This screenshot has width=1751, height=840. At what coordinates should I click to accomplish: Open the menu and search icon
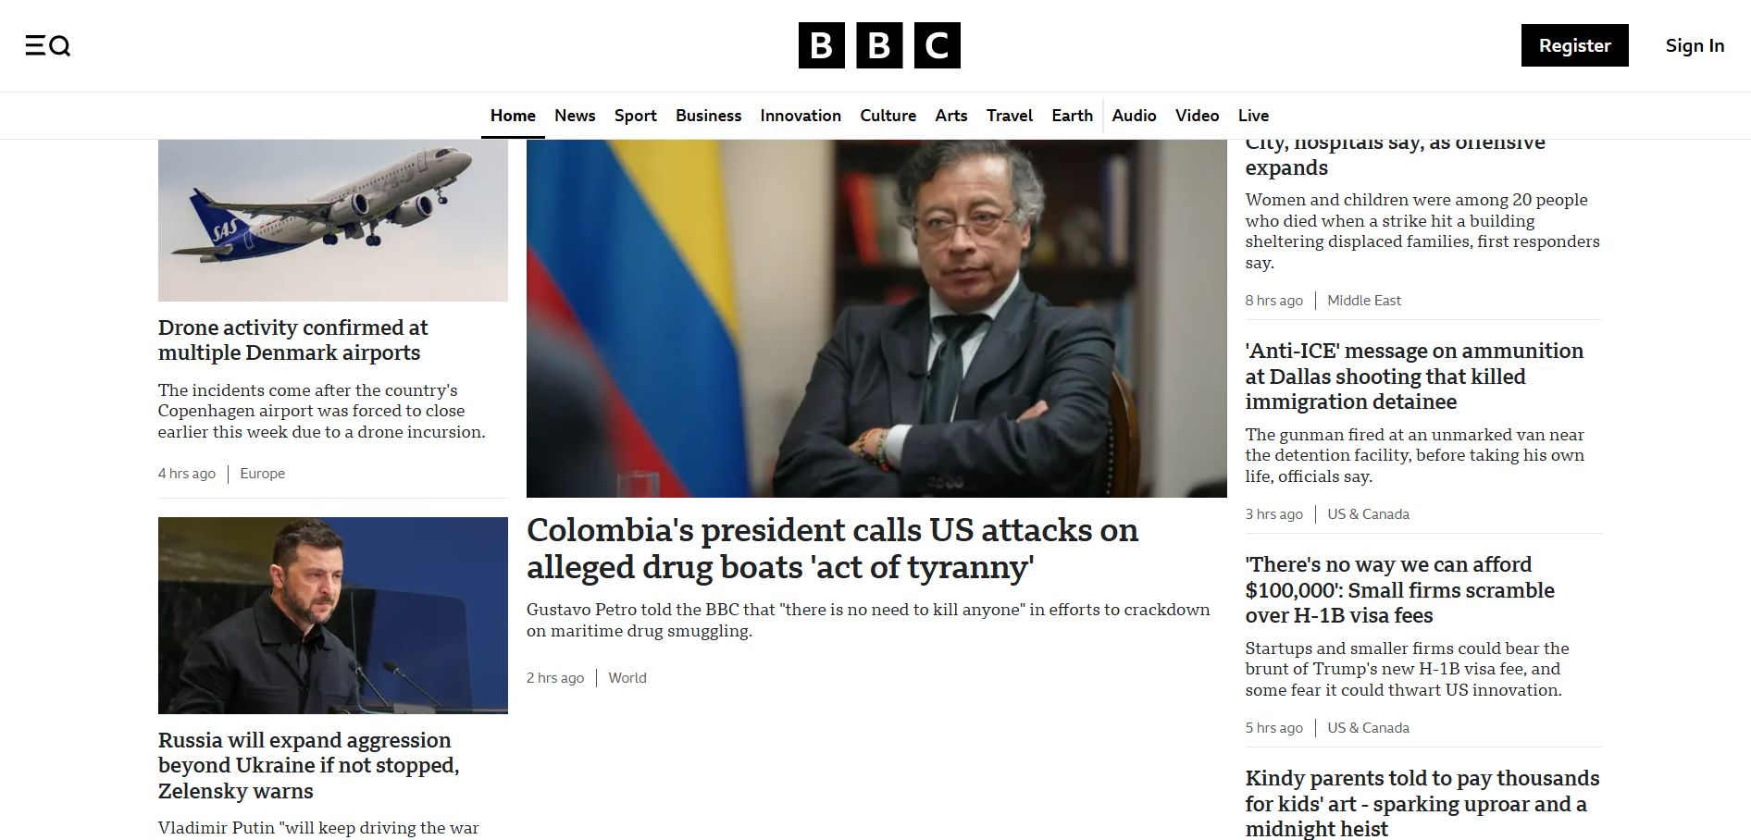tap(48, 45)
